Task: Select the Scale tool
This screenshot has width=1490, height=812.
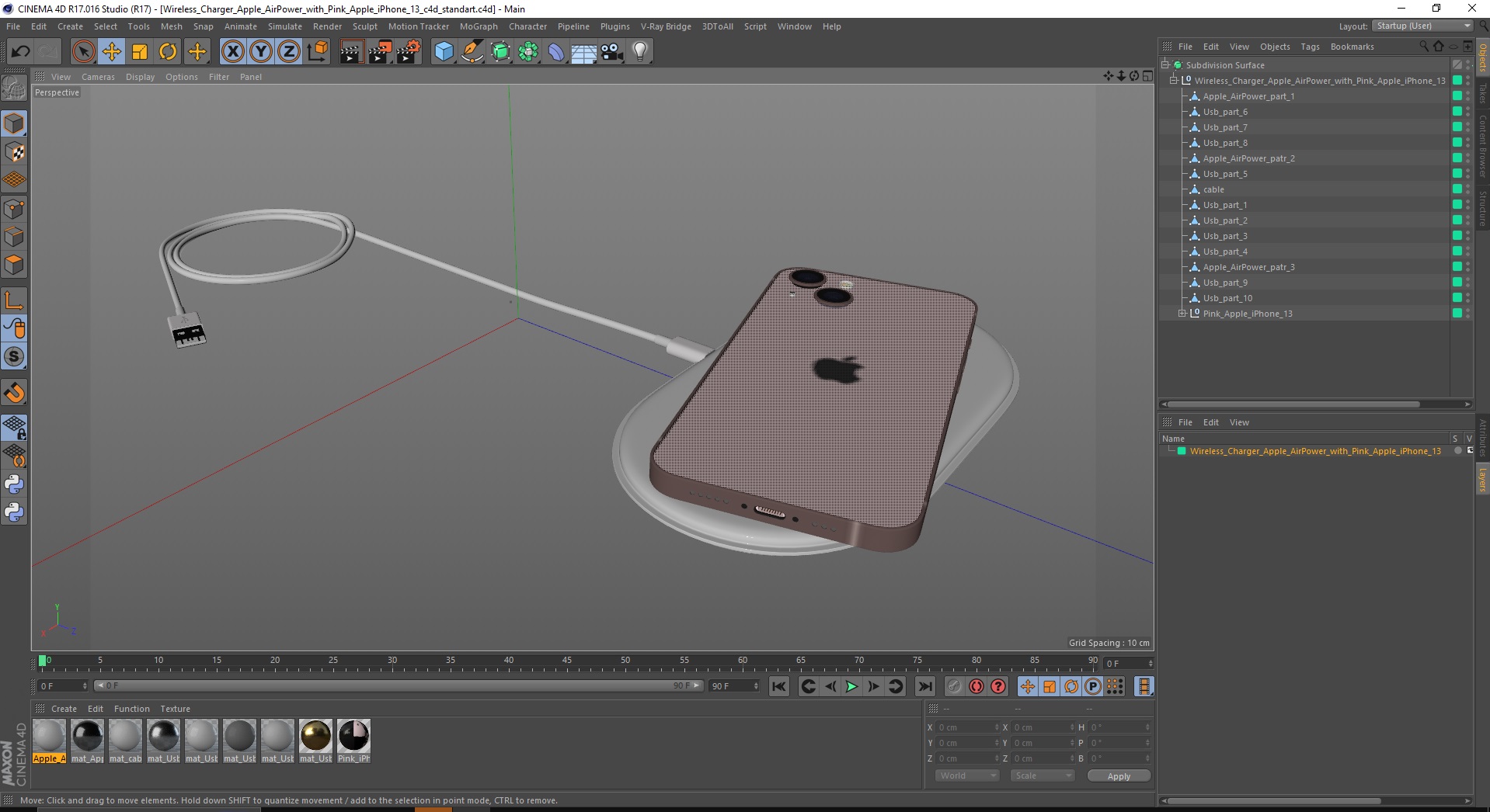Action: 140,52
